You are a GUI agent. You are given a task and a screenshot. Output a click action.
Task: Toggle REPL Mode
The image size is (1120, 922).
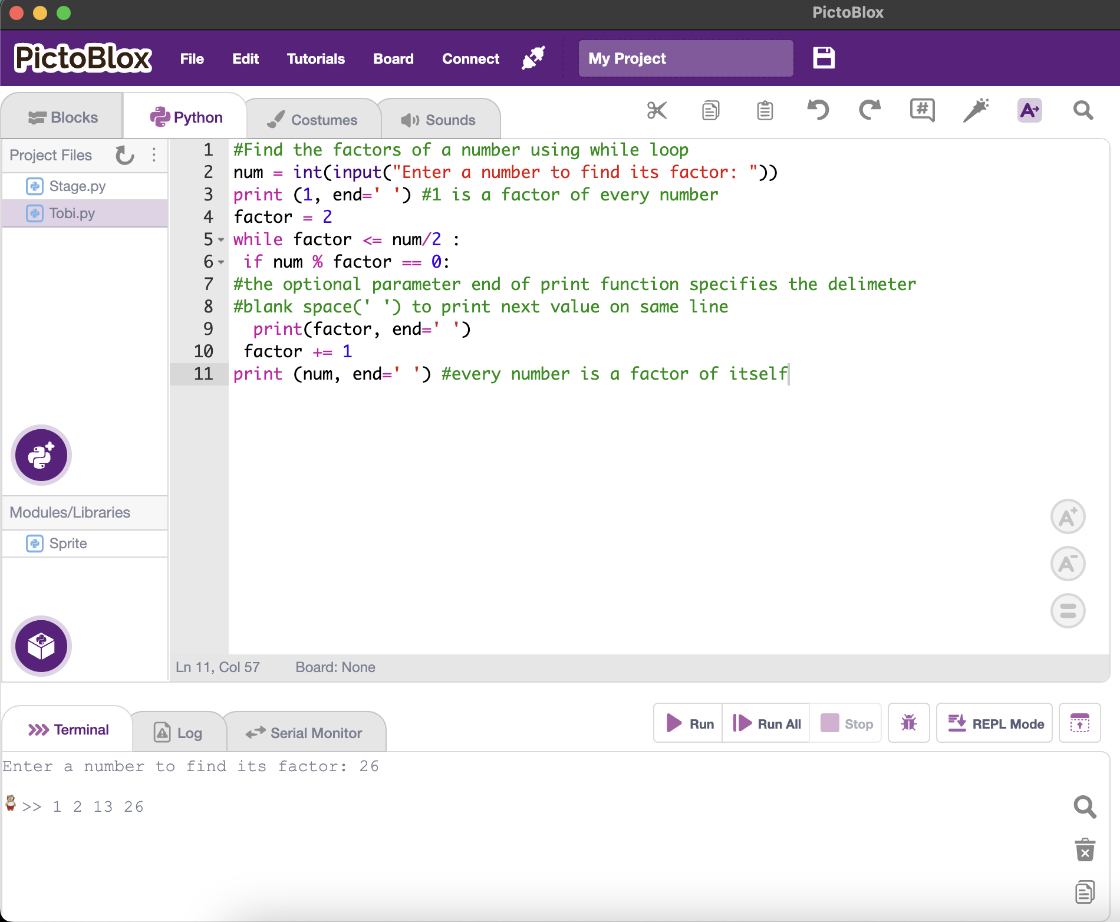[994, 723]
